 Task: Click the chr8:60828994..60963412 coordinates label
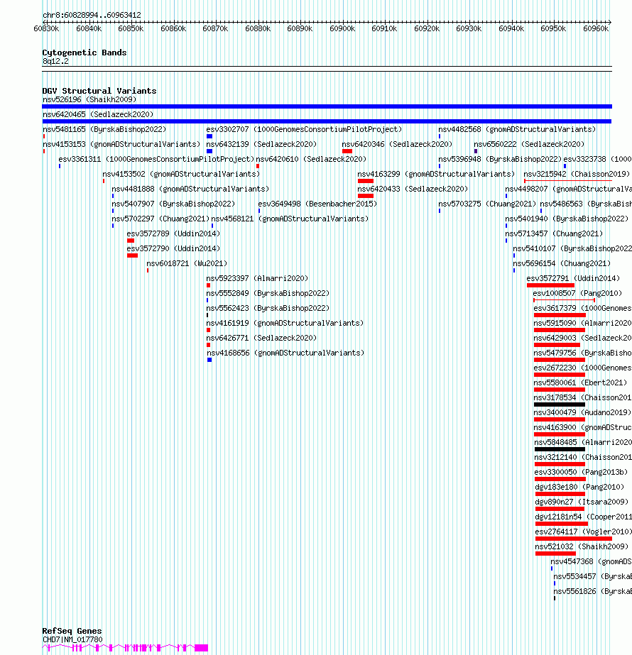point(92,15)
